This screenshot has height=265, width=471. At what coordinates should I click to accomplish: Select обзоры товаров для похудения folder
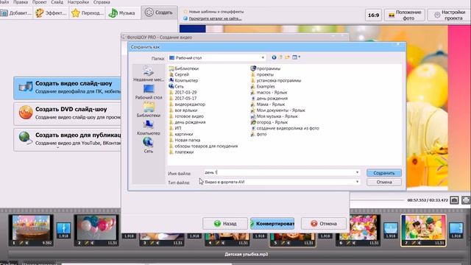pyautogui.click(x=203, y=146)
